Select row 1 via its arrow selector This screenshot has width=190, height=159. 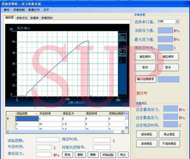coord(11,119)
